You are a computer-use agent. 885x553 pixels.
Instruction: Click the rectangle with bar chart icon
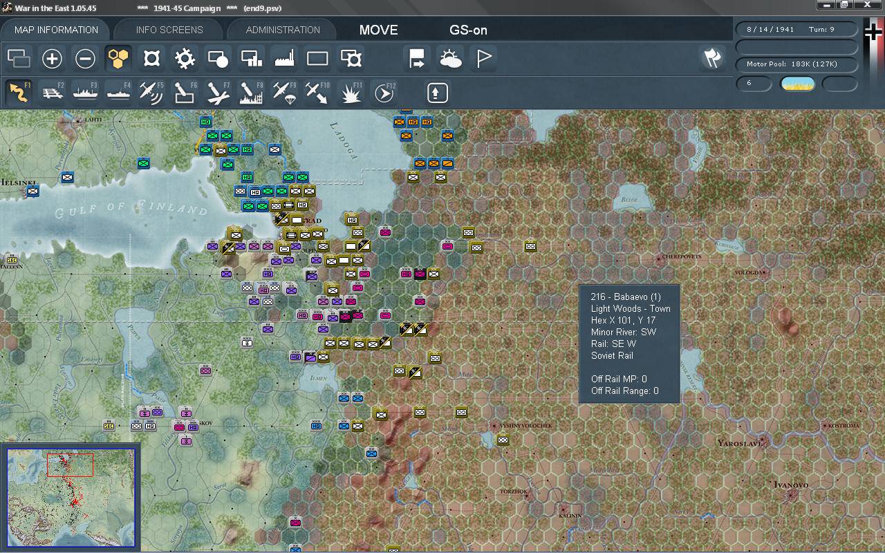click(x=251, y=59)
